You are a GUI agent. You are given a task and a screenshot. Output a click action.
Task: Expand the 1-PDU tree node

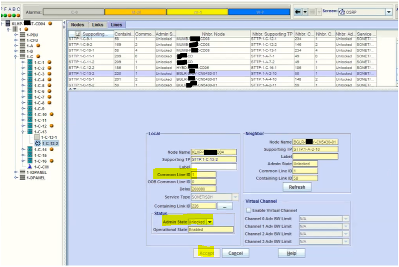15,35
